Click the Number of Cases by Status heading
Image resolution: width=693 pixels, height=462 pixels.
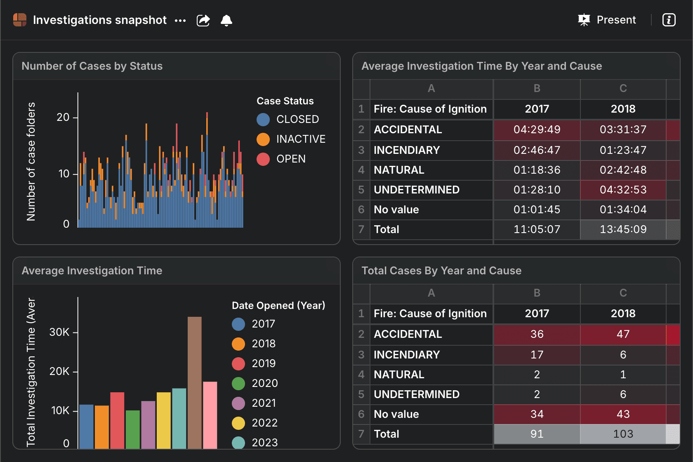[92, 66]
